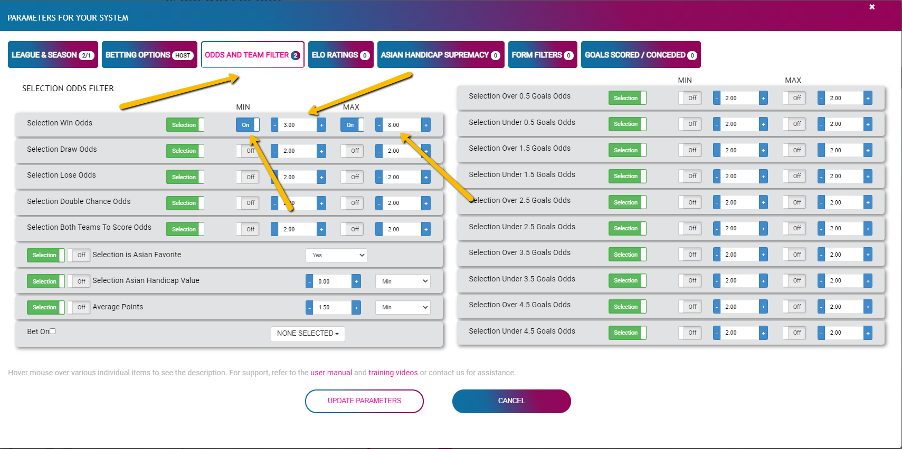Open Asian Handicap Value Min dropdown
902x449 pixels.
pyautogui.click(x=403, y=281)
